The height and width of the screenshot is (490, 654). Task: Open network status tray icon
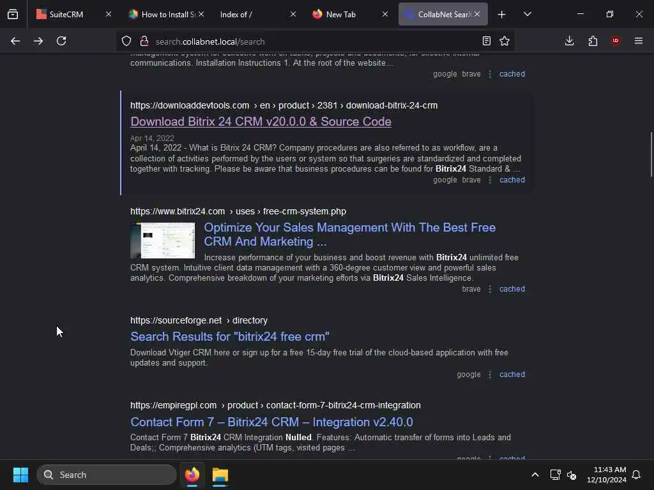(555, 475)
